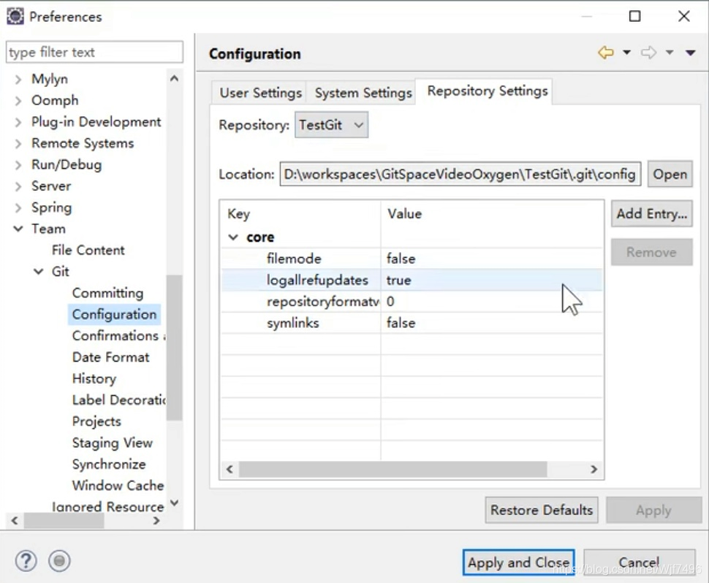Select Window Cache tree item
The width and height of the screenshot is (709, 583).
118,485
